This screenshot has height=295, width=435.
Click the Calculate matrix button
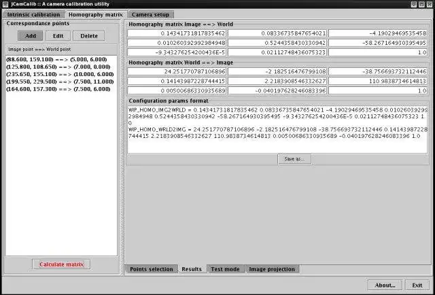pyautogui.click(x=61, y=264)
